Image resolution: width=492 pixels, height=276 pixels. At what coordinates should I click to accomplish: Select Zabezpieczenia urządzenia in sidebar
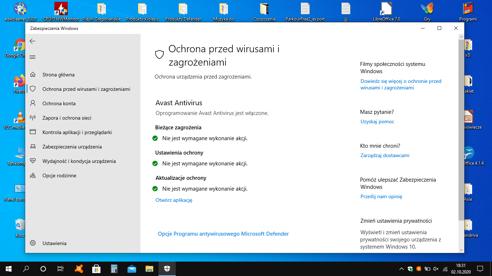click(x=83, y=147)
